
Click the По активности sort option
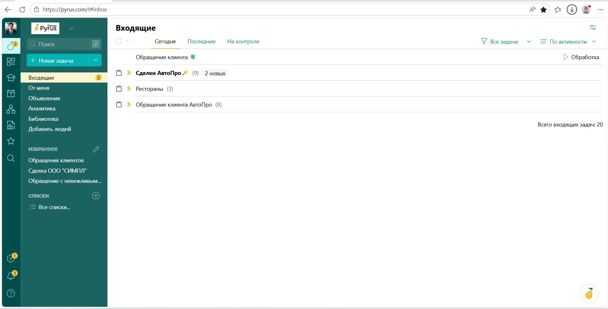[564, 41]
